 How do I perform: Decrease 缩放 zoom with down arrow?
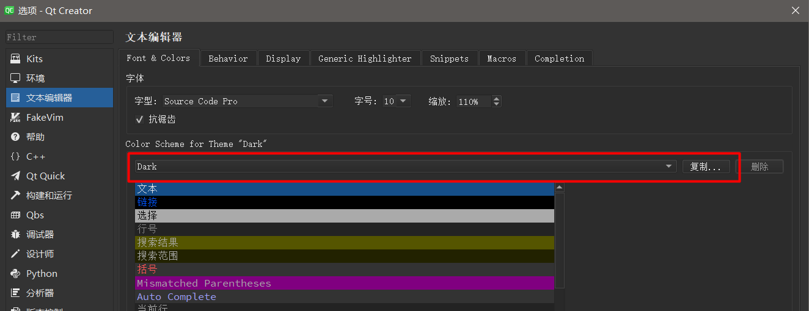496,104
